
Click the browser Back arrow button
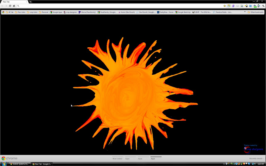[2, 6]
